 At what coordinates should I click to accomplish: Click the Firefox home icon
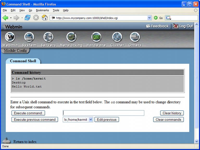[45, 18]
